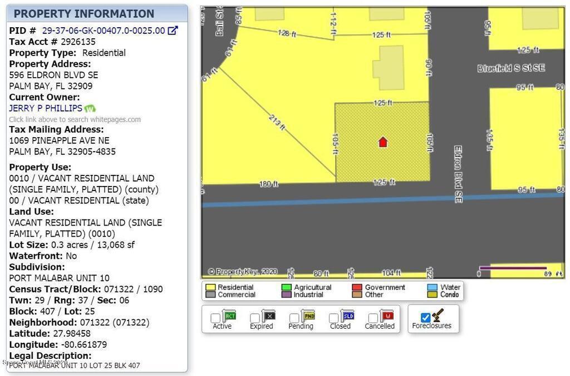Click the Eldron Blvd SE street label

(x=458, y=174)
